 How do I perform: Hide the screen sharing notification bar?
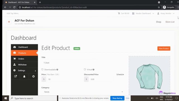128,98
